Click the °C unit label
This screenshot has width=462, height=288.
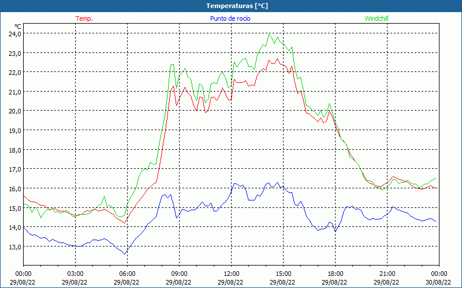18,26
